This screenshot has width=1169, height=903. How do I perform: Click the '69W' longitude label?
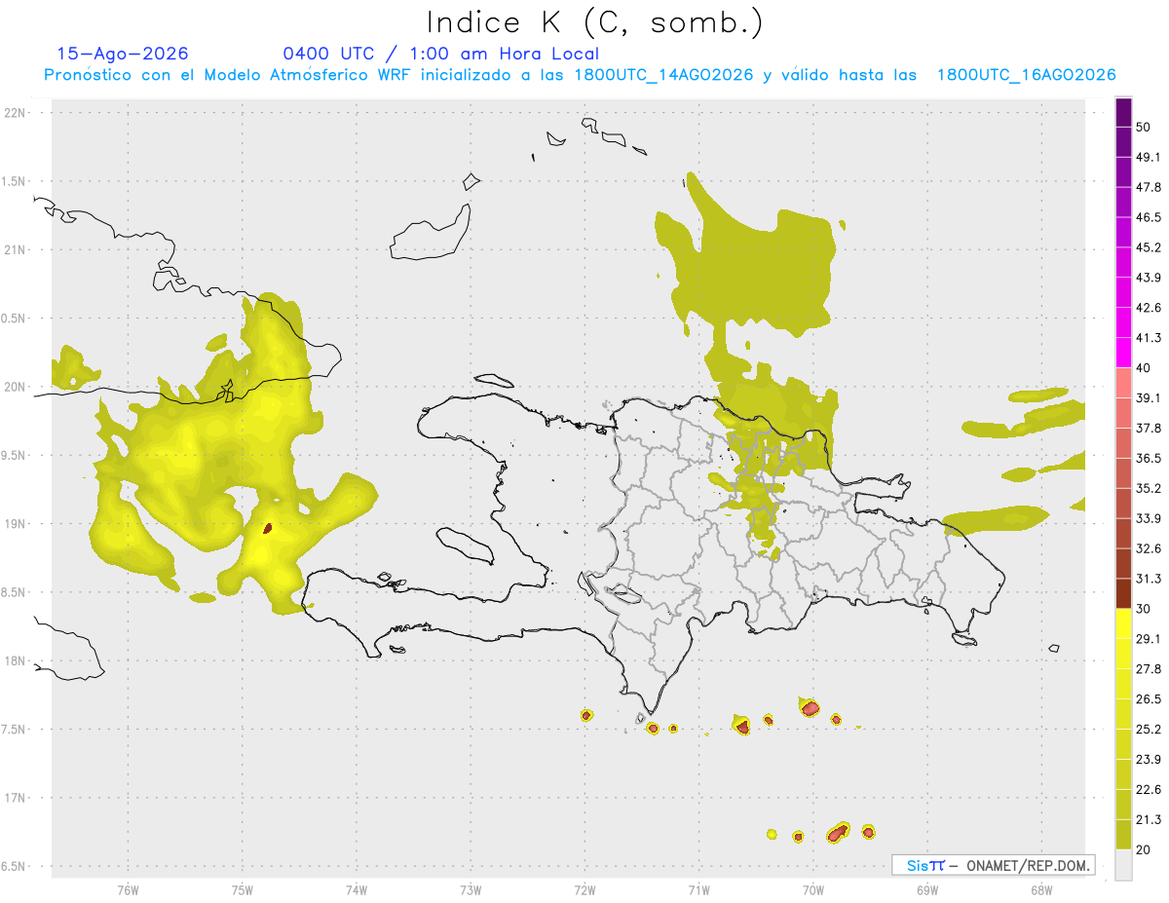tap(927, 890)
